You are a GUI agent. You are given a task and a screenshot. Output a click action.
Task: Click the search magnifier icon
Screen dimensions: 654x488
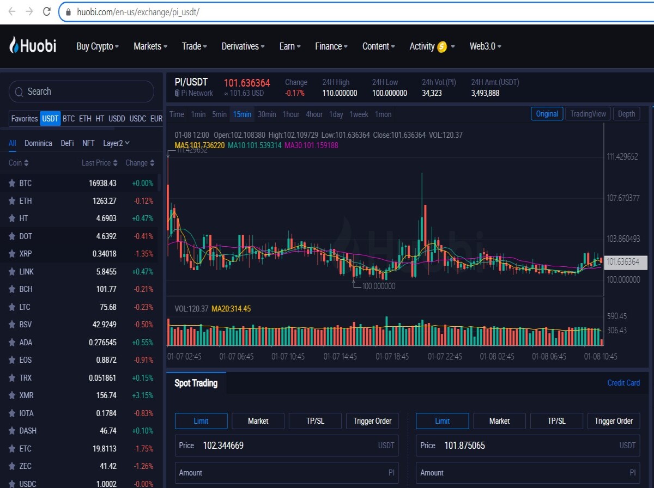19,91
